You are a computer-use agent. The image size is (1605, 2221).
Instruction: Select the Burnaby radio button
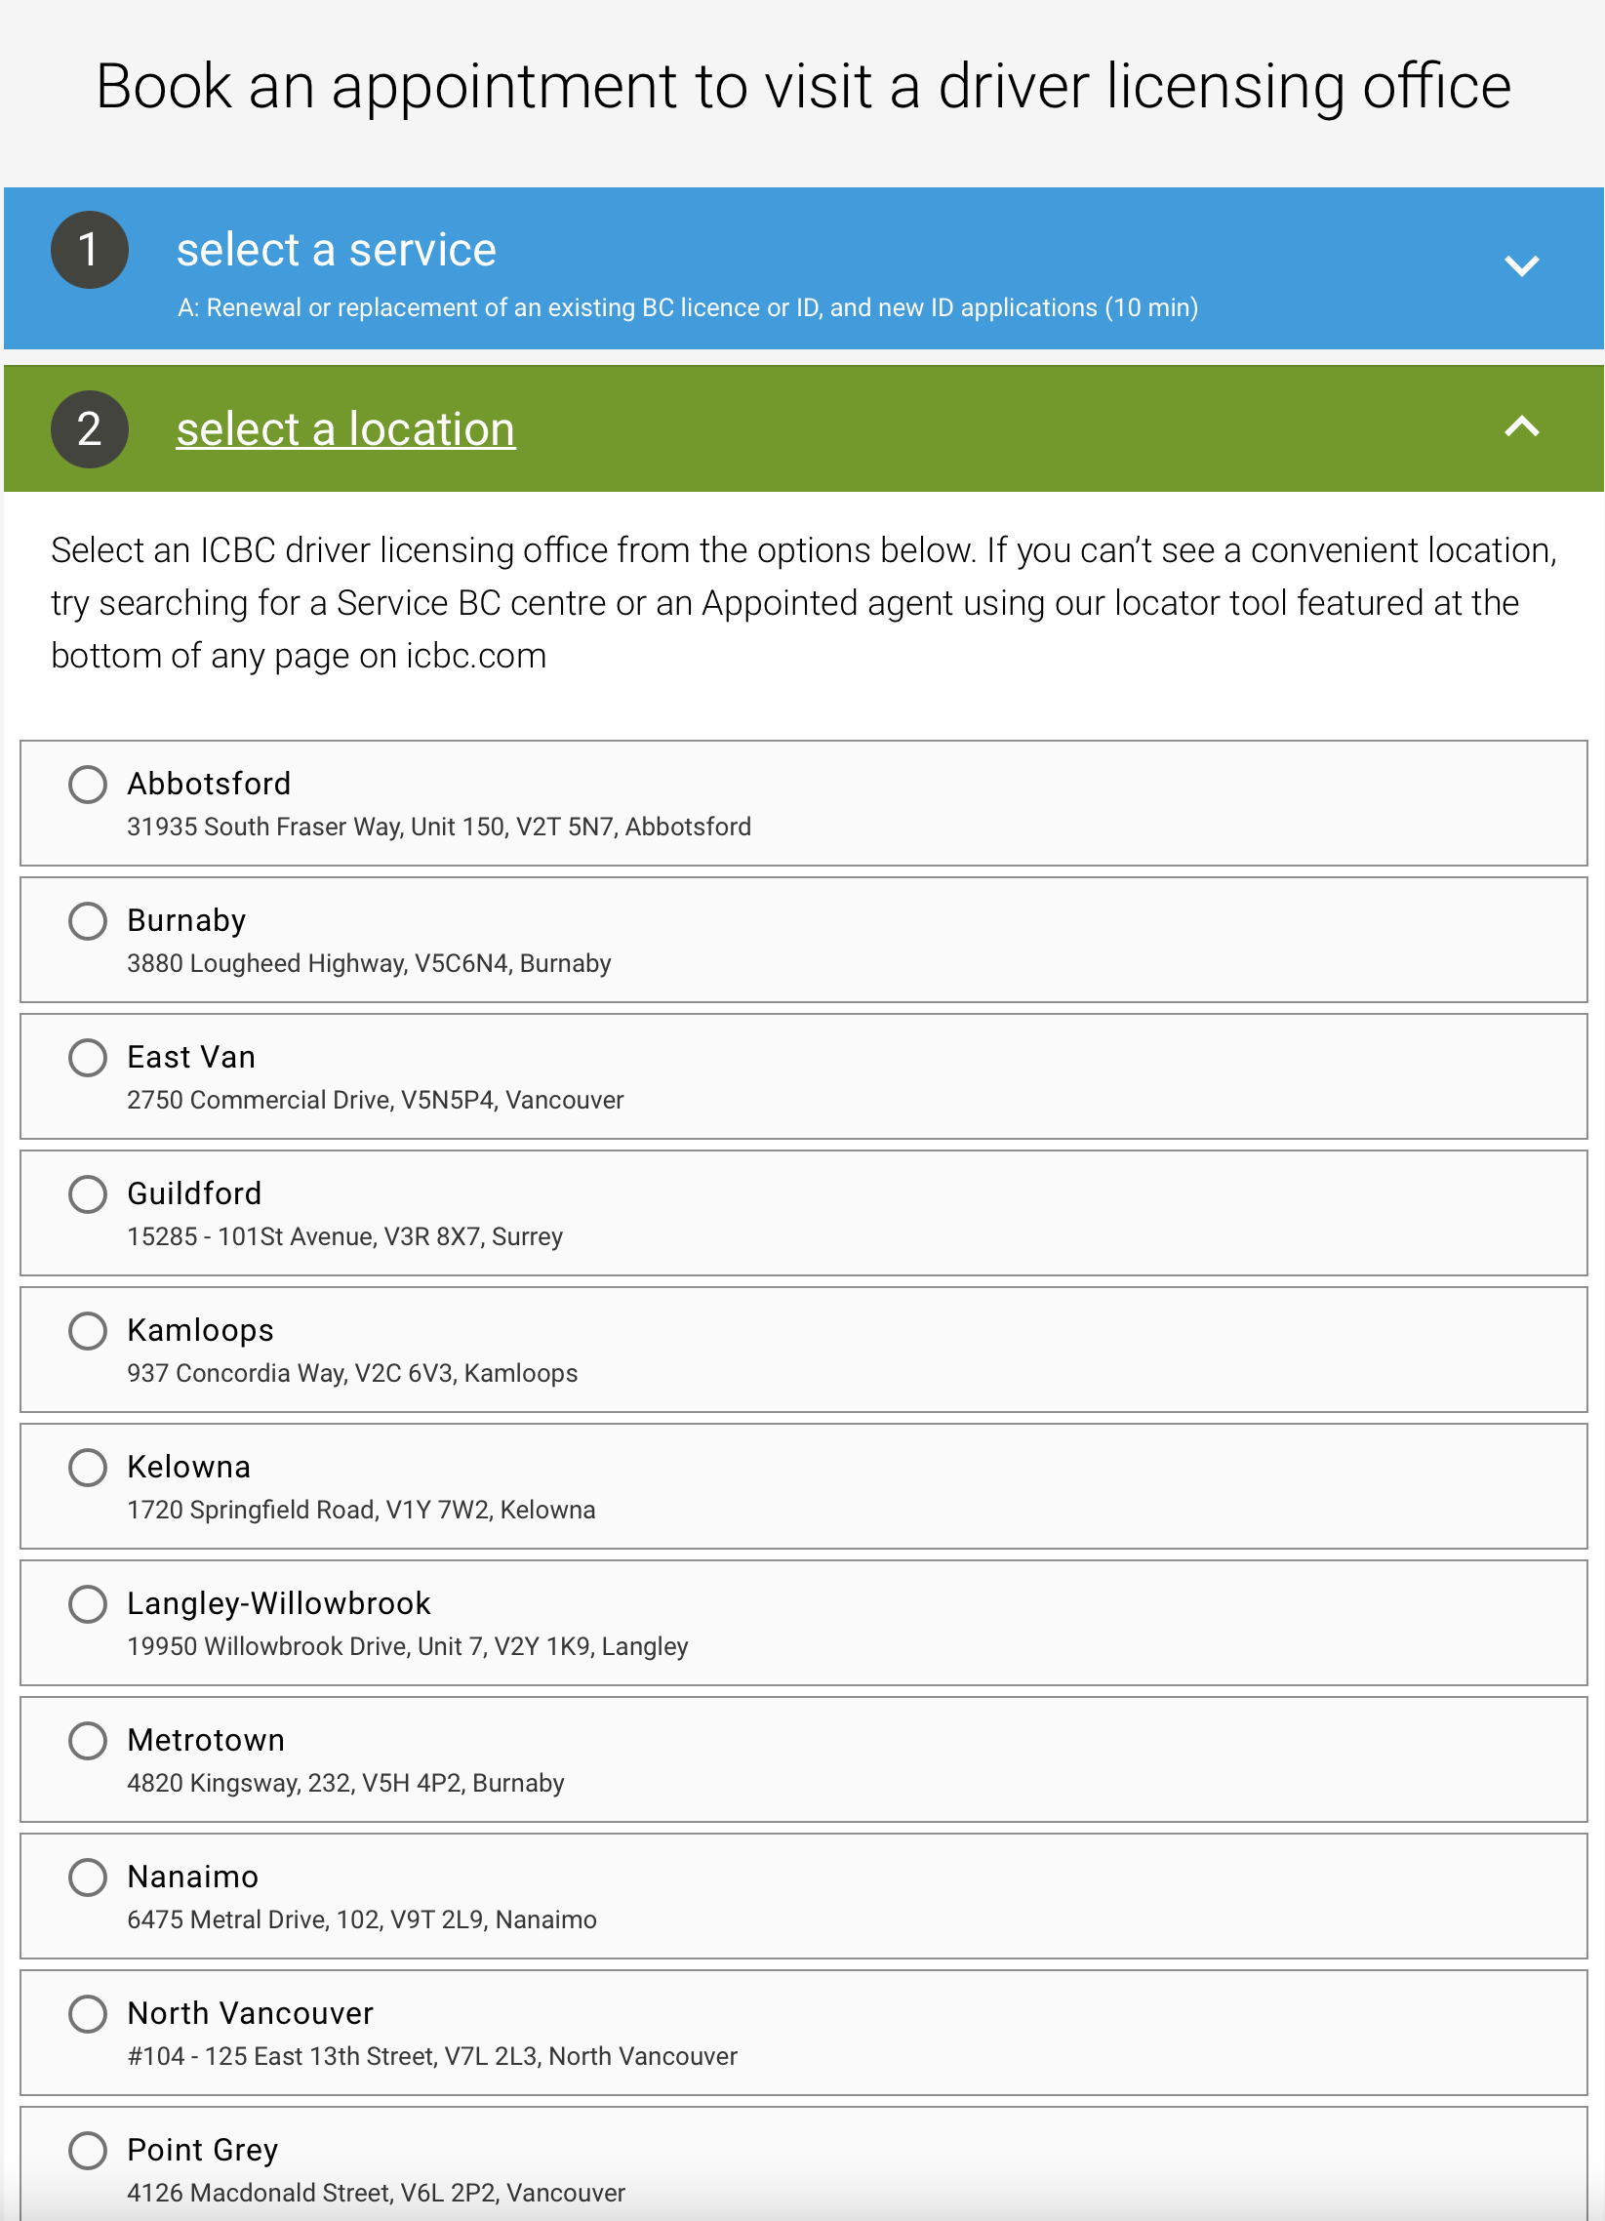(87, 920)
